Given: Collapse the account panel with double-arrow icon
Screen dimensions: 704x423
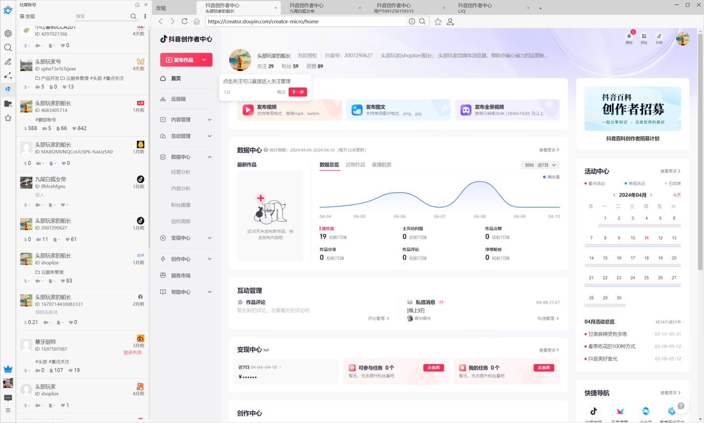Looking at the screenshot, I should point(146,4).
